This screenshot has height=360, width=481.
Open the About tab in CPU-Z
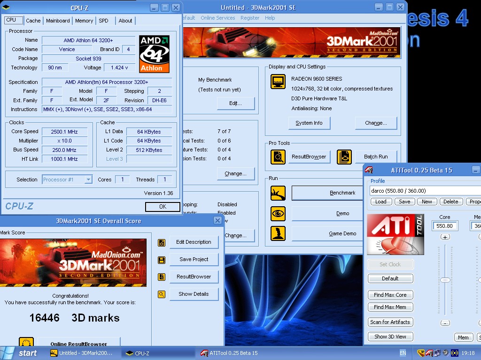coord(125,21)
